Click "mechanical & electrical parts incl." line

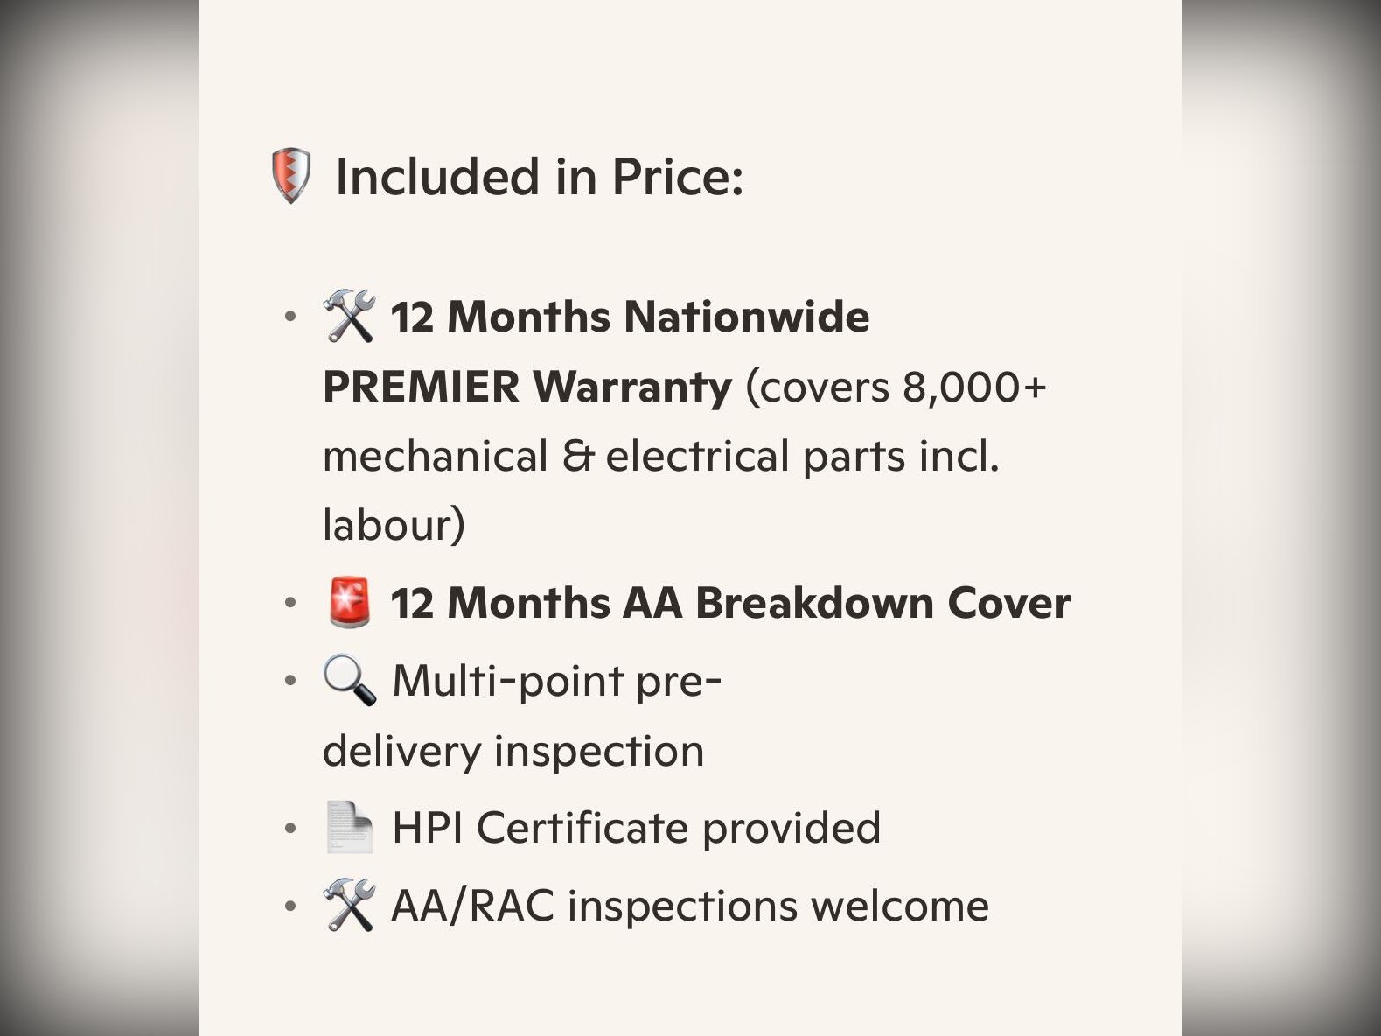[660, 456]
